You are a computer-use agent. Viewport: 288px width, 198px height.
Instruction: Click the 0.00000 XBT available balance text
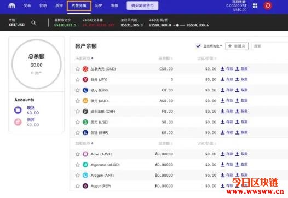click(x=236, y=5)
